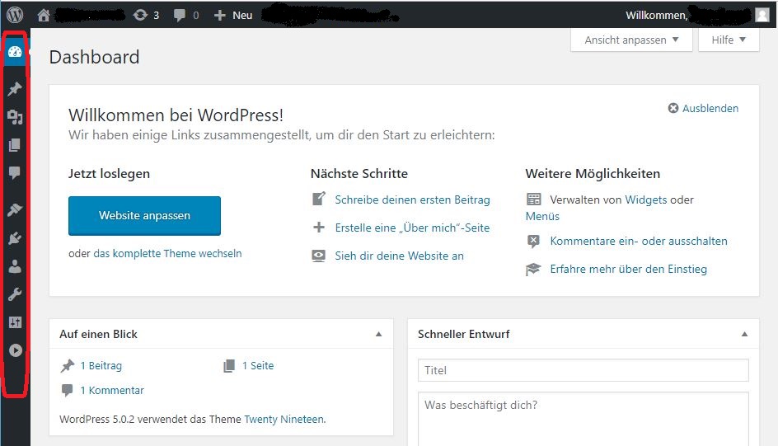Open Media library sidebar icon
This screenshot has width=778, height=446.
pos(15,117)
